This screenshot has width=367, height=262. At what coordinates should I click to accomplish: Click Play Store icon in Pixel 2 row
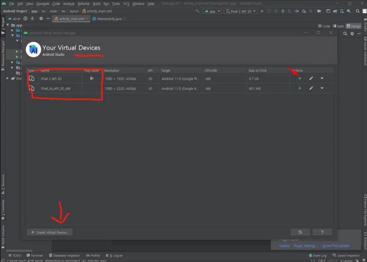coord(92,78)
